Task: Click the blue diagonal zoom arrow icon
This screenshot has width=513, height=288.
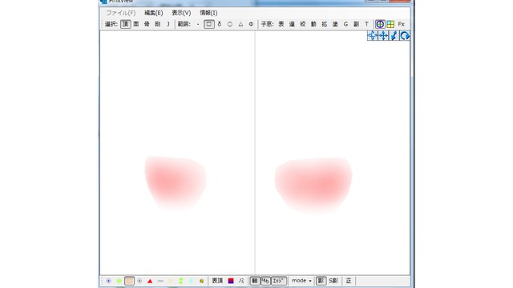Action: pos(394,35)
